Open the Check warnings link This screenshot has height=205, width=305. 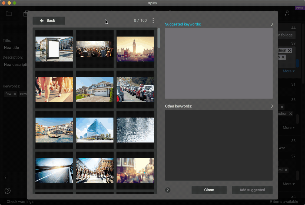point(20,201)
